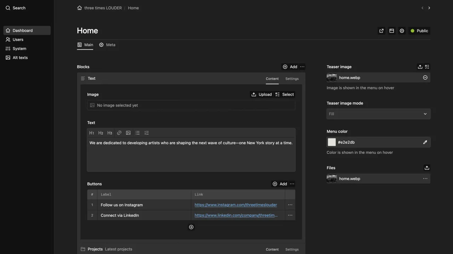
Task: Select the Text block Content tab
Action: [272, 79]
